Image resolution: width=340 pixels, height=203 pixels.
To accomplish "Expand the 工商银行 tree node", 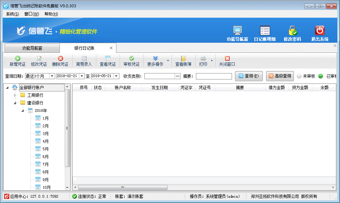I will [x=15, y=95].
